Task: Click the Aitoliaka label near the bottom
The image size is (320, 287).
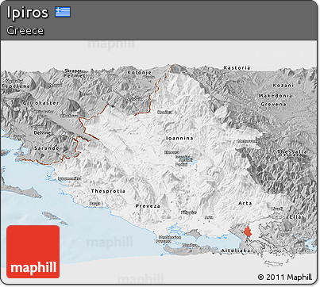Action: click(x=236, y=251)
